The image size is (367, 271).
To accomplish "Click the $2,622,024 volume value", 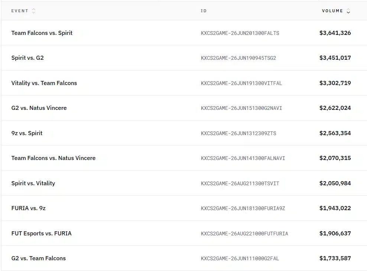I will [335, 108].
